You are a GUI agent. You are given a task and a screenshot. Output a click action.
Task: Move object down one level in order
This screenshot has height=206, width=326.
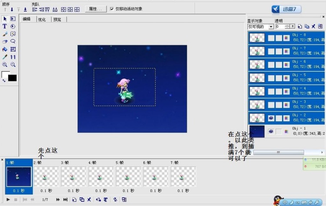[12, 10]
